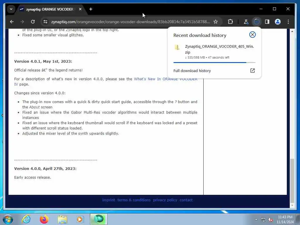Open What's New In ORANGE VOCODER IV link
The height and width of the screenshot is (225, 300).
coord(166,79)
